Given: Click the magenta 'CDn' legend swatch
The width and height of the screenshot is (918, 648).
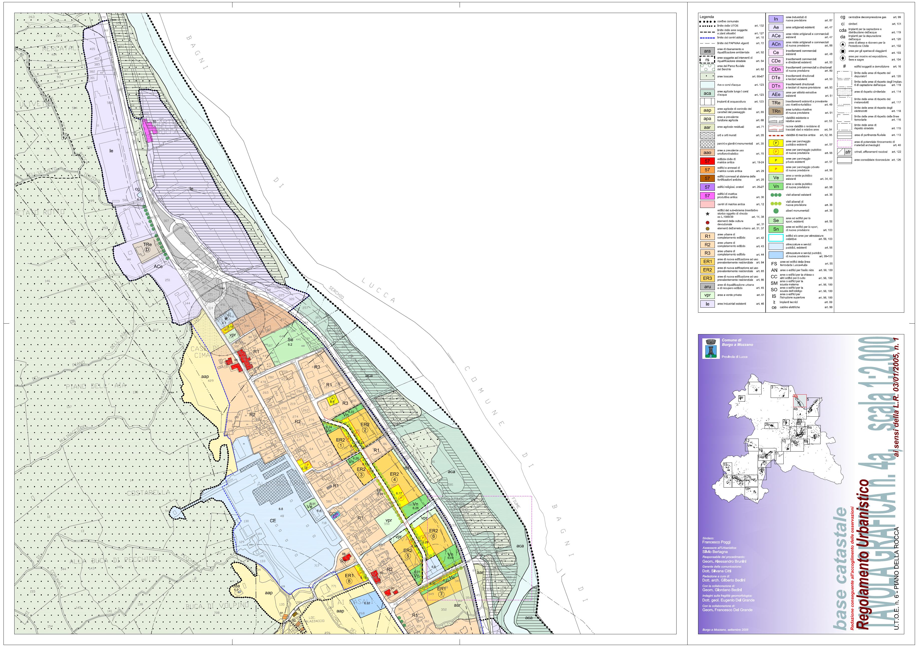Looking at the screenshot, I should pos(776,69).
